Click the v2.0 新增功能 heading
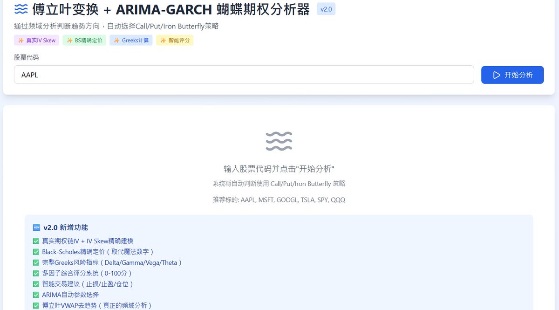Image resolution: width=559 pixels, height=310 pixels. 66,227
